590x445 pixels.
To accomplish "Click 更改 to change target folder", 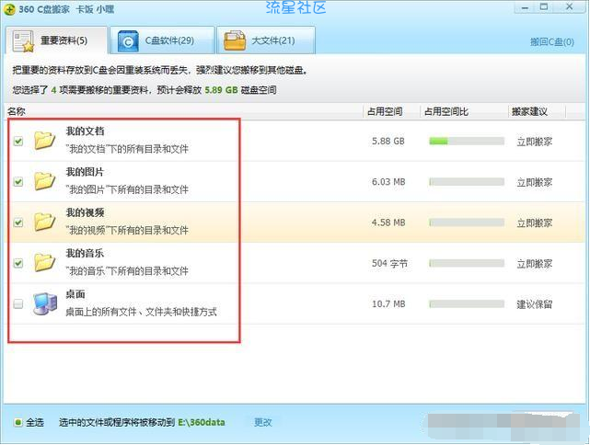I will pos(262,422).
